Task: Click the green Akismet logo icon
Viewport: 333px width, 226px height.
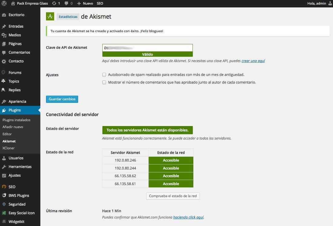Action: (x=50, y=16)
